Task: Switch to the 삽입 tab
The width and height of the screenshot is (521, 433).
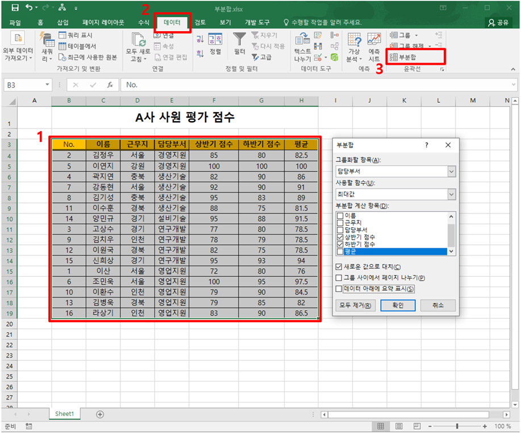Action: click(62, 23)
